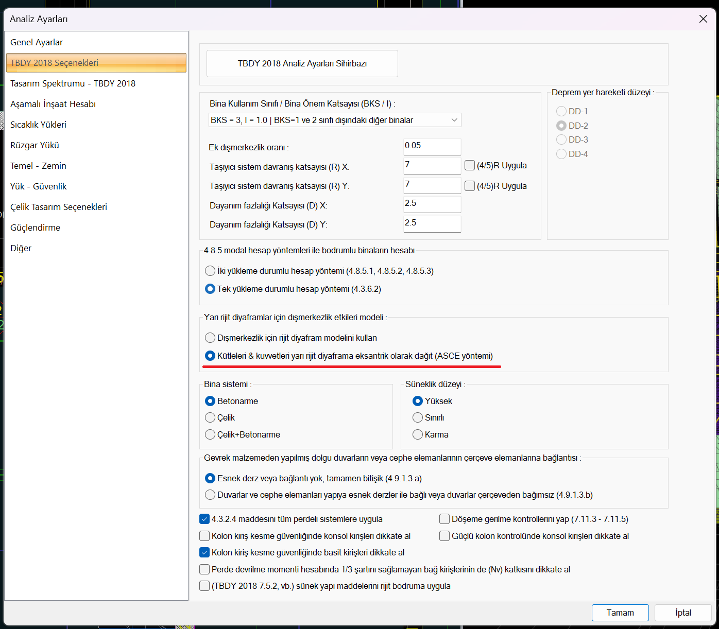
Task: Select Çelik Tasarım Seçenekleri in sidebar
Action: point(59,207)
